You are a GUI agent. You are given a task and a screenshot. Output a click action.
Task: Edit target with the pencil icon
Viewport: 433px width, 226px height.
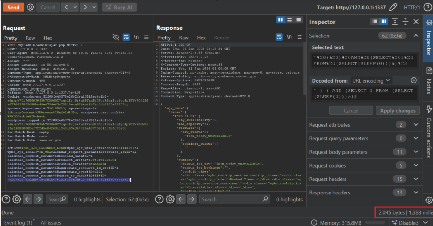coord(393,7)
